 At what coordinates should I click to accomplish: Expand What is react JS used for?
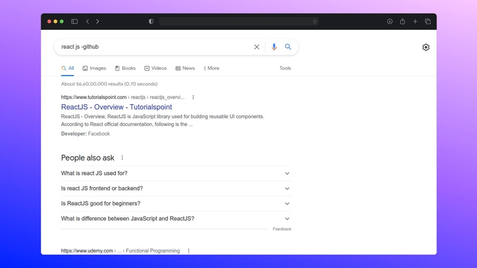pos(176,173)
